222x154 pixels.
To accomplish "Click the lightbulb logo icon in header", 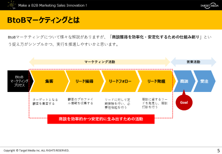I will click(12, 5).
